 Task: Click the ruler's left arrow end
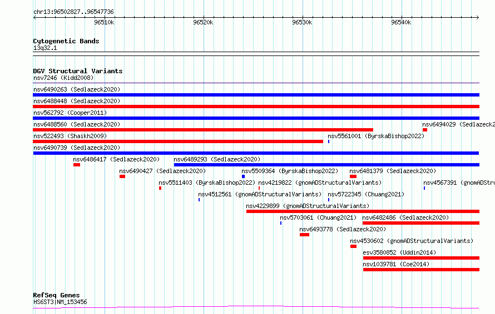click(34, 18)
